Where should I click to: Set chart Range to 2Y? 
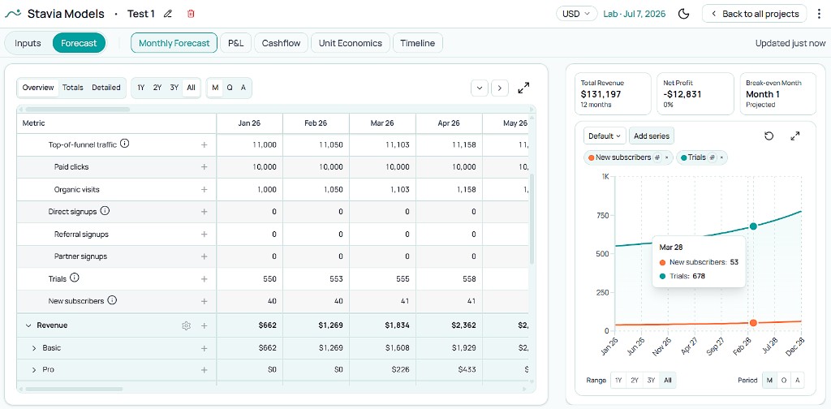click(x=634, y=380)
